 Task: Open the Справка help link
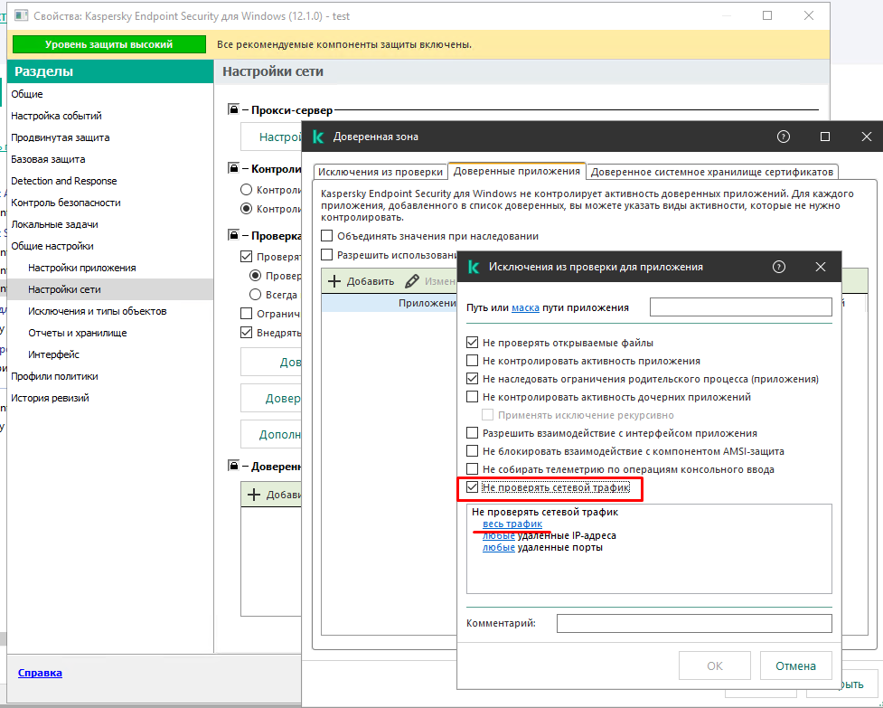[x=40, y=673]
